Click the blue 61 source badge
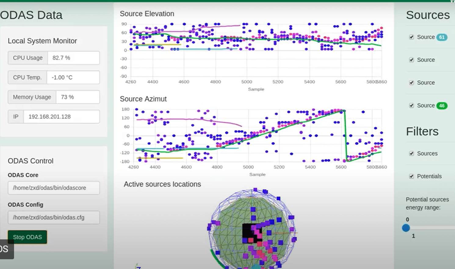455x269 pixels. [442, 37]
